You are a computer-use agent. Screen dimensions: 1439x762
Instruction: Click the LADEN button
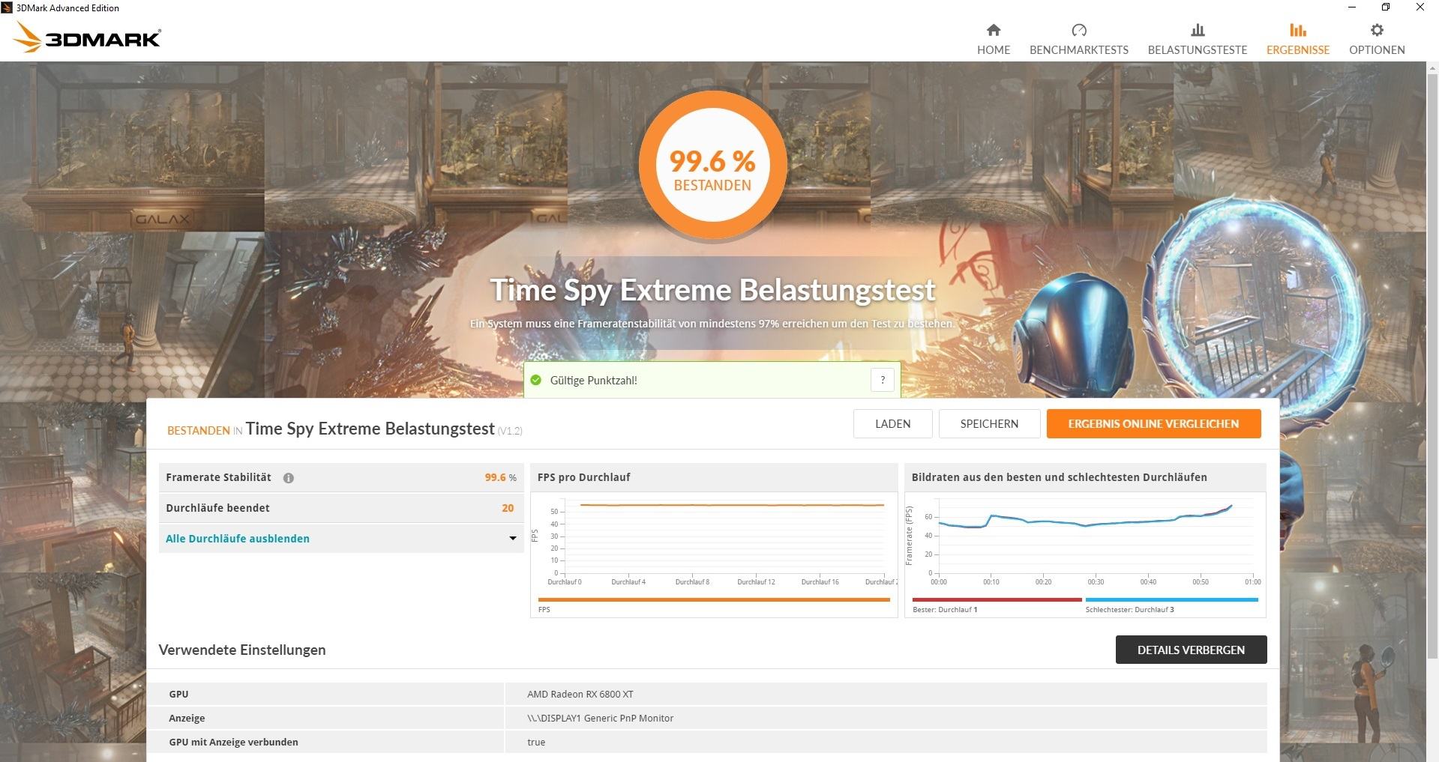click(x=892, y=423)
